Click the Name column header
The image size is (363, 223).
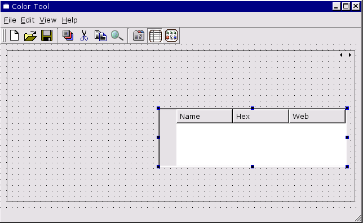point(205,116)
